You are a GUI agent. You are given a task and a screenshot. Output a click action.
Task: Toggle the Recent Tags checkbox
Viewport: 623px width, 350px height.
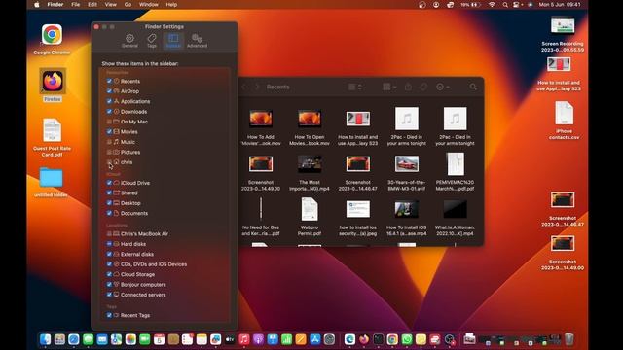tap(109, 315)
